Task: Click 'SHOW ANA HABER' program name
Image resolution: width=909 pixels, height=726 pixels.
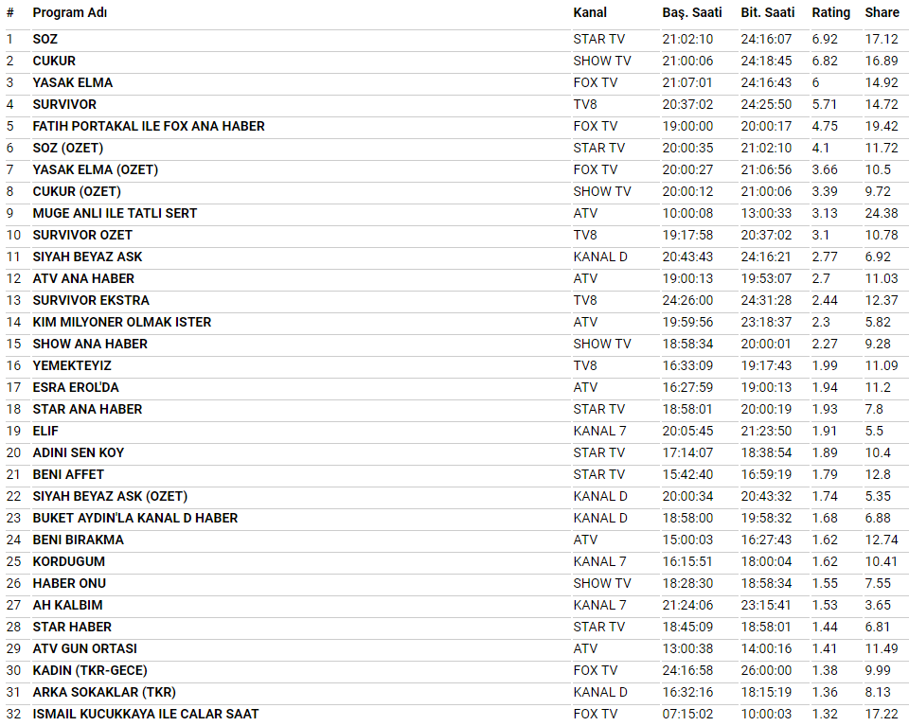Action: pyautogui.click(x=90, y=345)
